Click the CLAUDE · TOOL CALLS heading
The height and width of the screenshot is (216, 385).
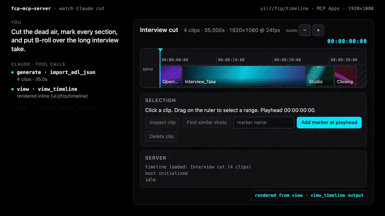point(38,64)
